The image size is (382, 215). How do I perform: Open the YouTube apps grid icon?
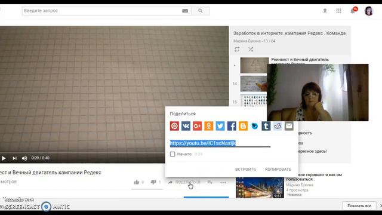pos(338,11)
